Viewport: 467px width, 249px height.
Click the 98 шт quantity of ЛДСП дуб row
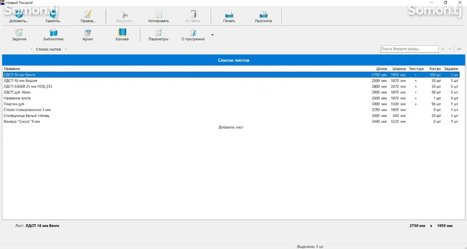(x=436, y=92)
